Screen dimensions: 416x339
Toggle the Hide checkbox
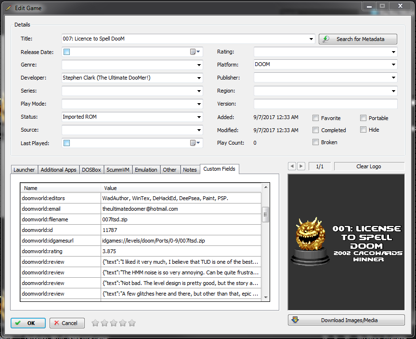(x=363, y=130)
